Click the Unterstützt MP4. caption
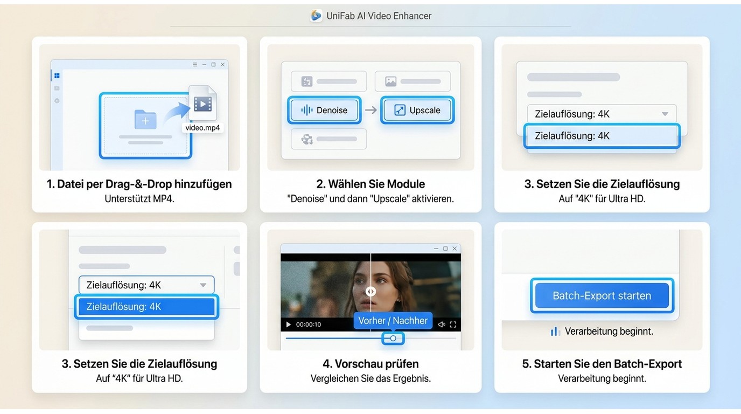This screenshot has height=414, width=741. tap(139, 199)
